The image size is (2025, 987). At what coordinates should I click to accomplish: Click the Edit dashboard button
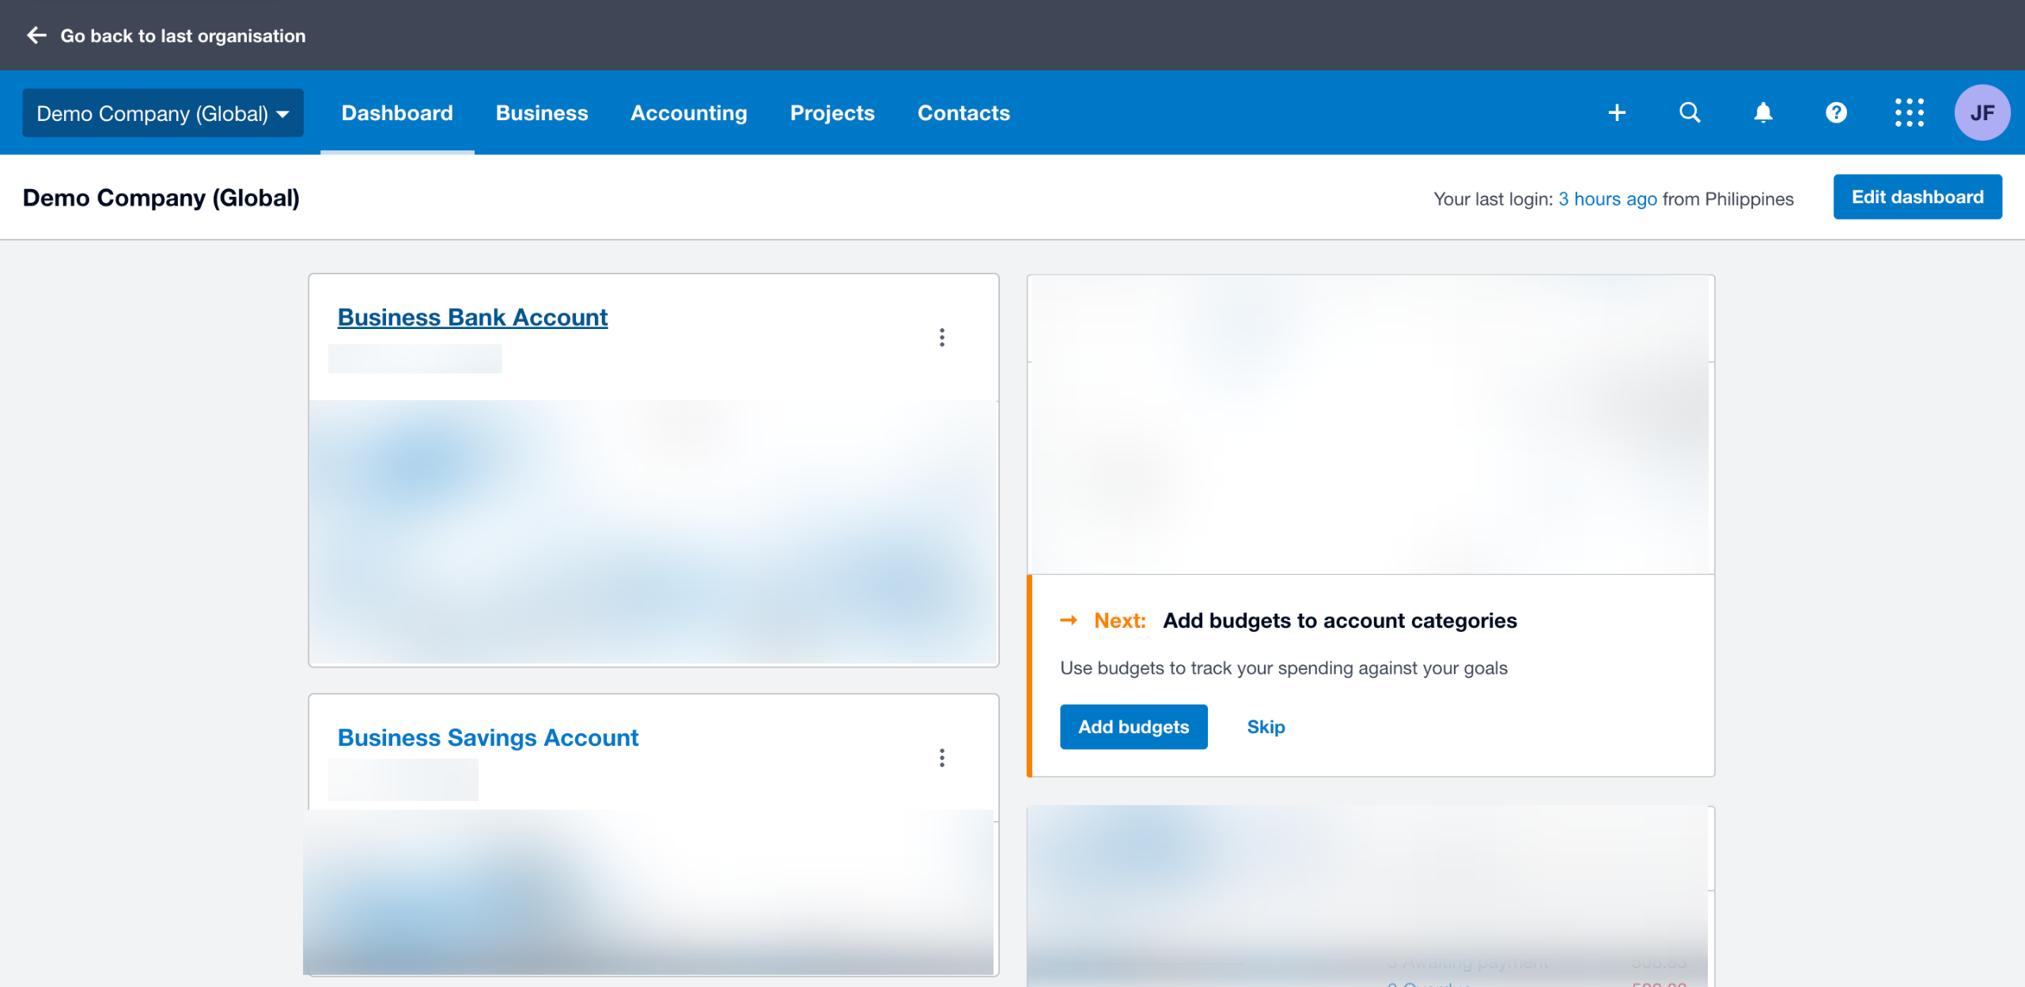[1917, 197]
